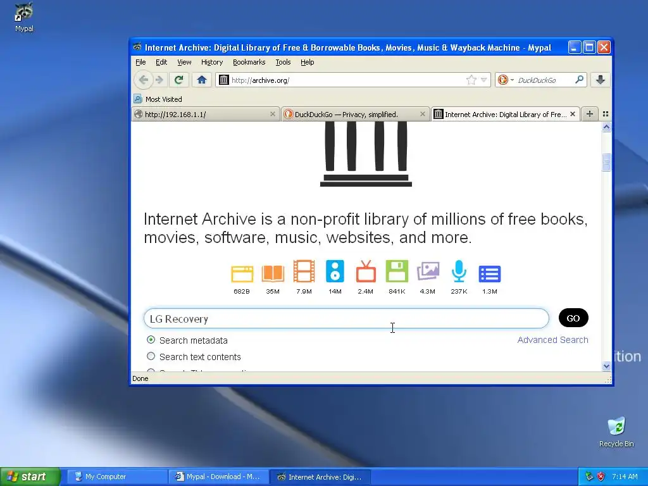Viewport: 648px width, 486px height.
Task: Click the scrollbar up arrow
Action: [x=606, y=127]
